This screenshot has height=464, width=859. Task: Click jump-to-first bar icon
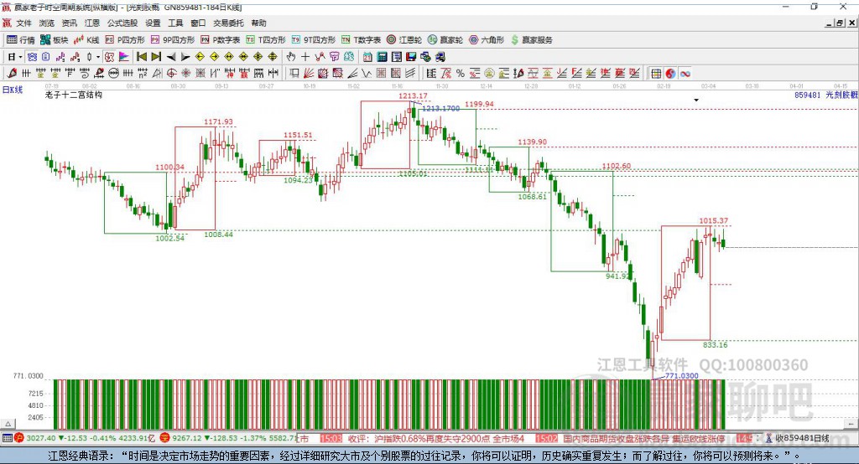pos(141,56)
